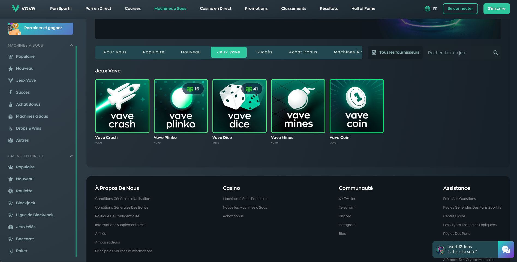Click the star icon beside Machines à Sous Nouveau
Screen dimensions: 517x262
11,69
